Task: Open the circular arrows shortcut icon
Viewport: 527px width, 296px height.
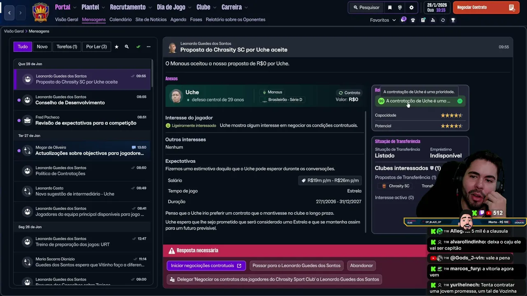Action: [x=443, y=20]
